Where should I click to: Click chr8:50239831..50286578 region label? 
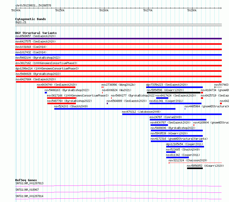[x=33, y=5]
